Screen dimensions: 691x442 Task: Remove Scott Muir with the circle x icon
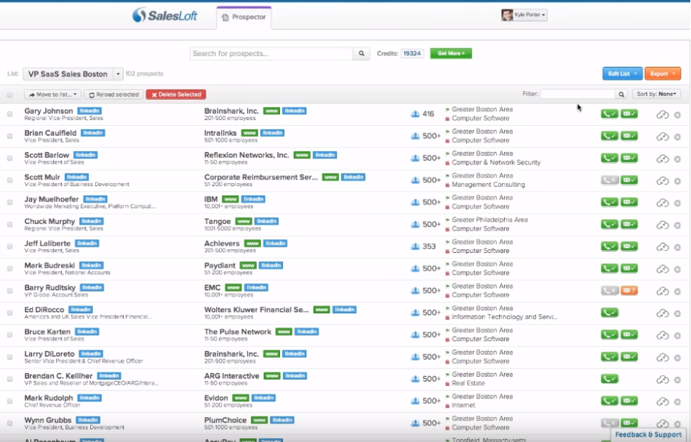[677, 181]
